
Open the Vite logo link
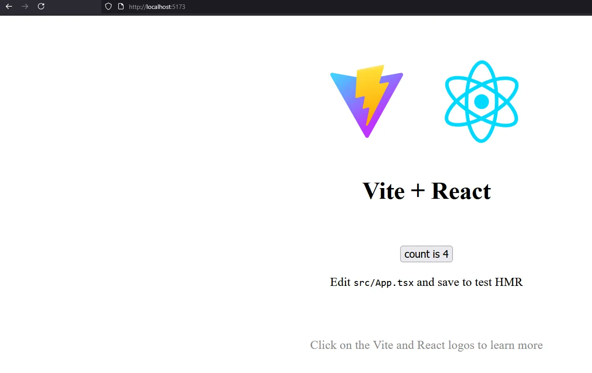366,101
